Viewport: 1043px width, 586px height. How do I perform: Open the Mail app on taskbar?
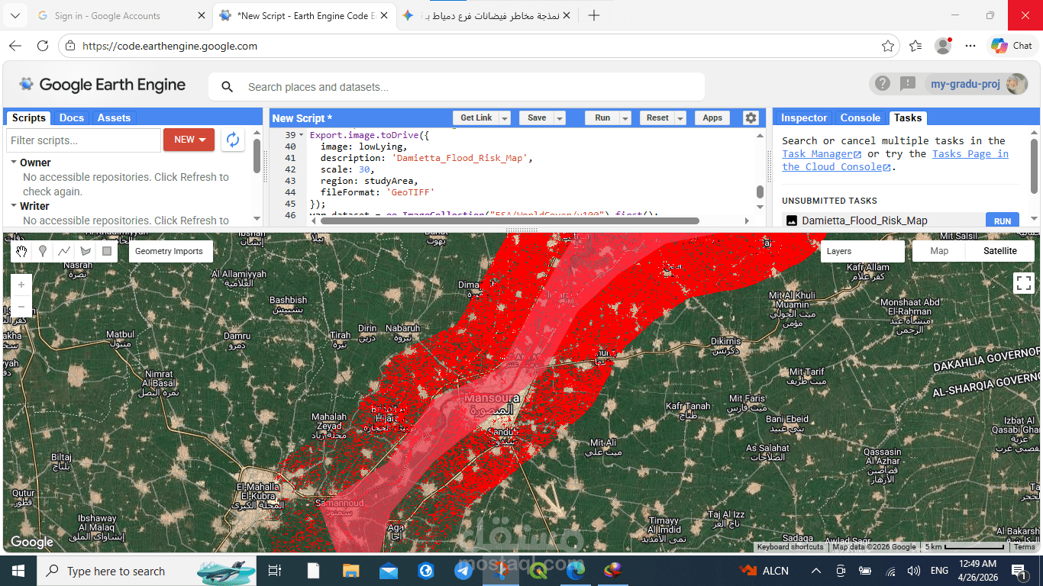(388, 571)
